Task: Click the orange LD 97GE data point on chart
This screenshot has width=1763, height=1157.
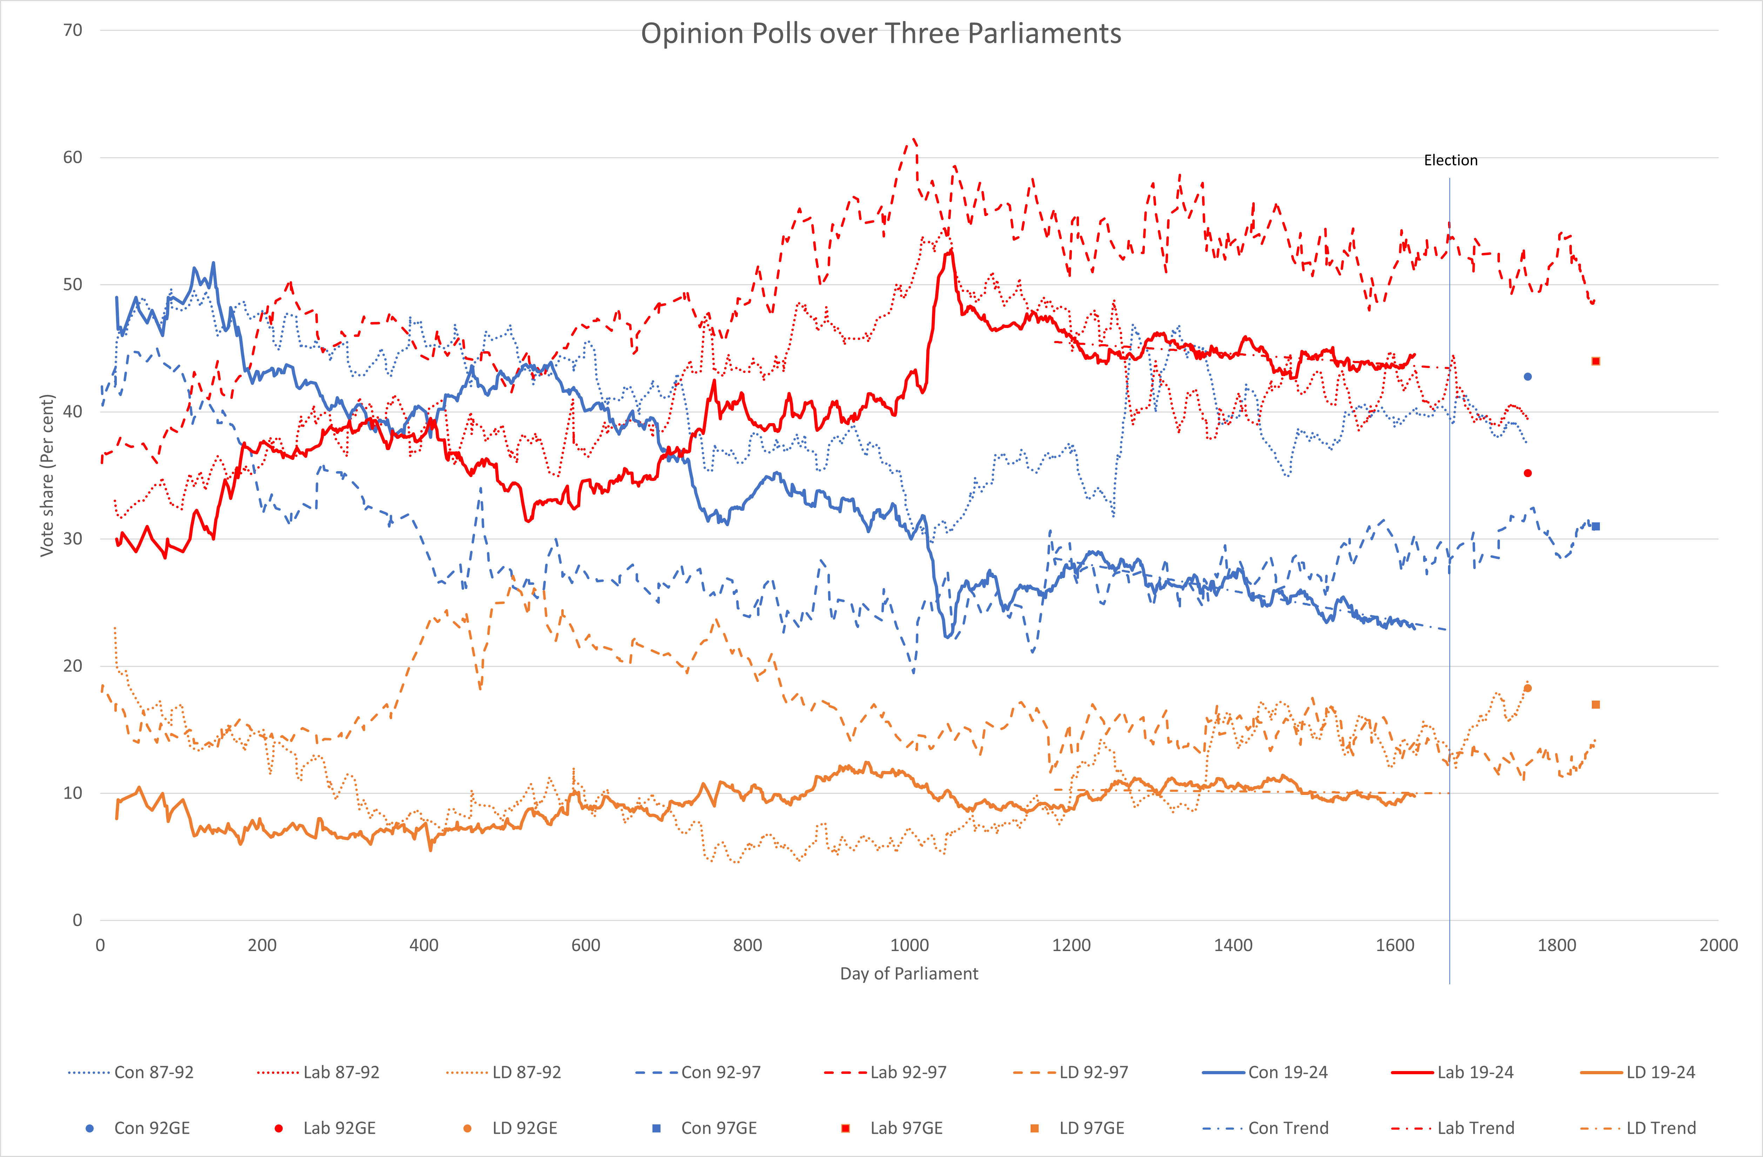Action: [1596, 704]
